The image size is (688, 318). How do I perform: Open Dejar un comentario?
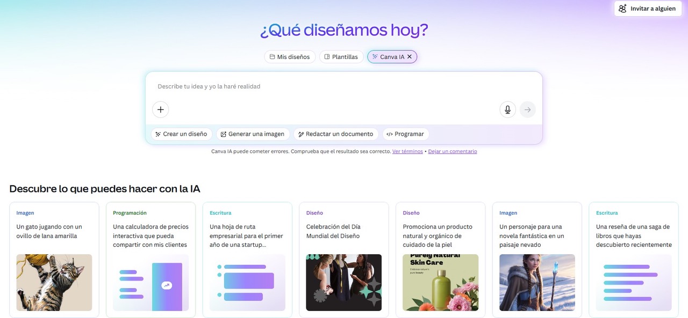pos(452,151)
